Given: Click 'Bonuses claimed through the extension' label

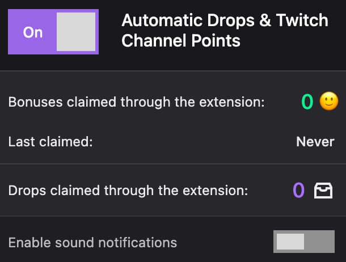Looking at the screenshot, I should pyautogui.click(x=136, y=102).
